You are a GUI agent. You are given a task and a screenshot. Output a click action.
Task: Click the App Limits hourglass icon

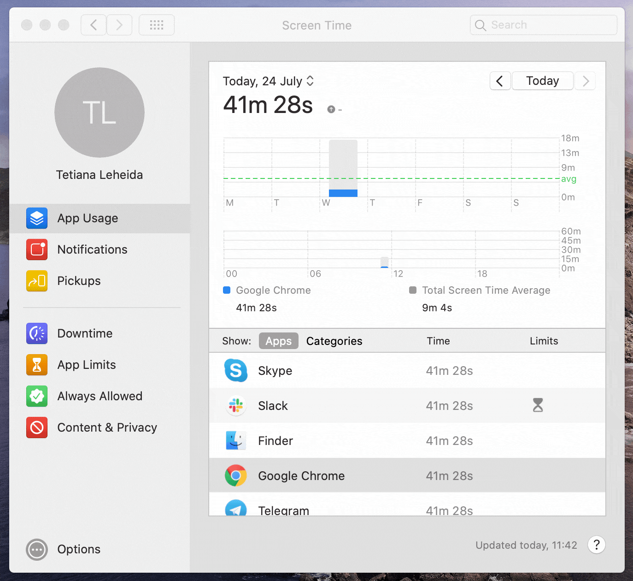point(37,365)
